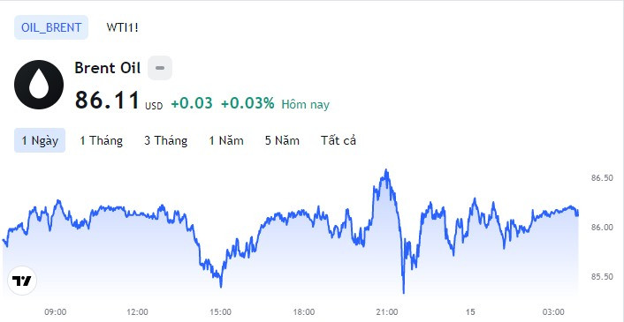Click the TradingView logo icon

click(22, 281)
